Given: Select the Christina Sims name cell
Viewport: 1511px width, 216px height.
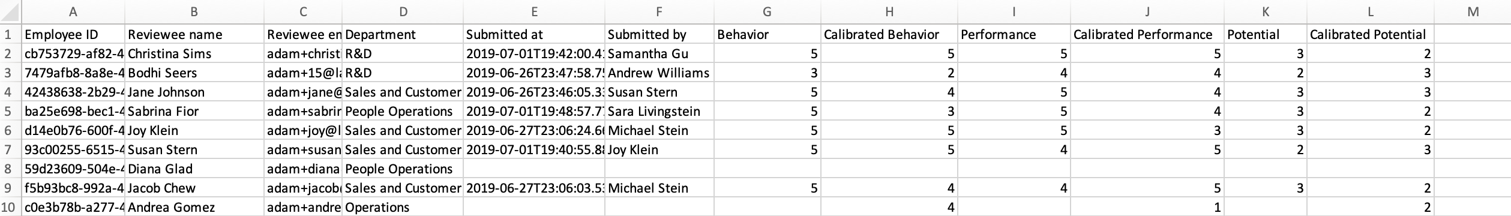Looking at the screenshot, I should pos(194,53).
